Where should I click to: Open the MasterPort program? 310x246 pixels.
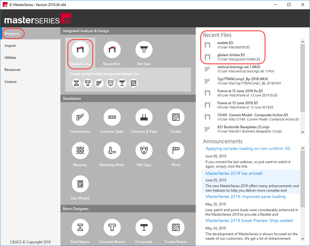coord(112,50)
